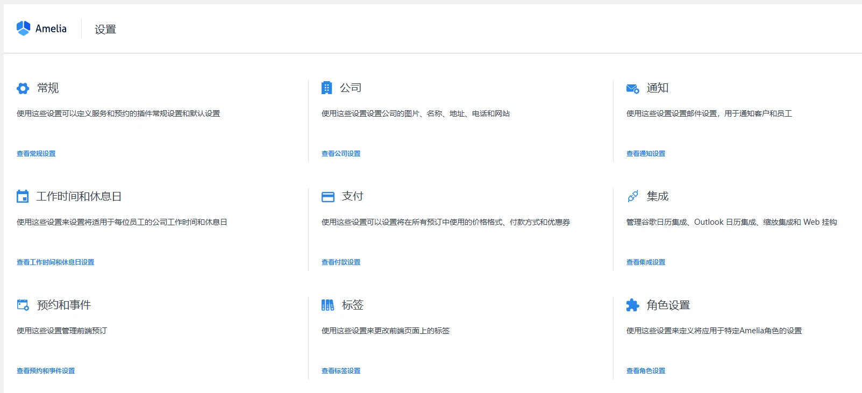Click the 集成 section heading
This screenshot has width=862, height=393.
pyautogui.click(x=658, y=197)
